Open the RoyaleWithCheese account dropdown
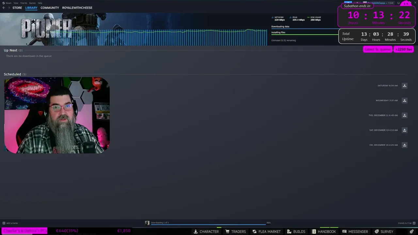 [x=377, y=3]
